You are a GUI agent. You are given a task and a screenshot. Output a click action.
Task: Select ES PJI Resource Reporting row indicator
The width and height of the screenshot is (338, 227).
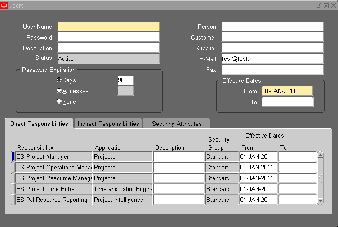(13, 200)
